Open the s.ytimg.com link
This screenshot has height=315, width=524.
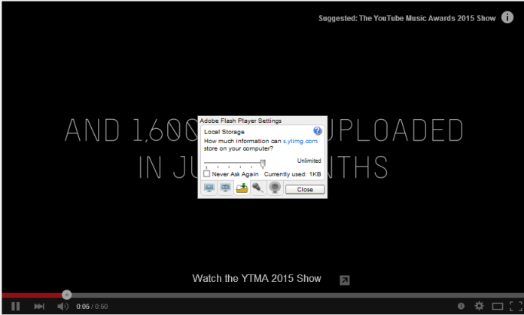tap(300, 141)
